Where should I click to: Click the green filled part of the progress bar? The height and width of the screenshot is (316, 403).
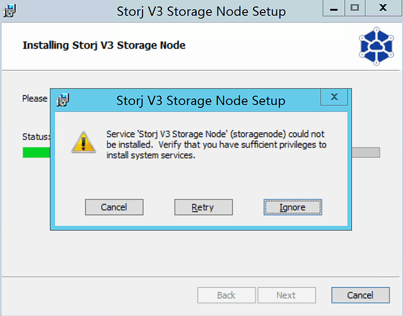[37, 152]
